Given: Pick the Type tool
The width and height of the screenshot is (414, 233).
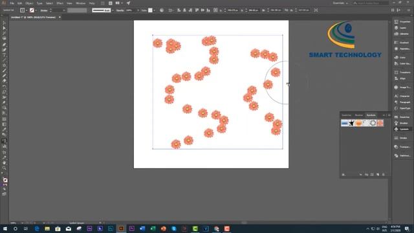Looking at the screenshot, I should click(4, 55).
